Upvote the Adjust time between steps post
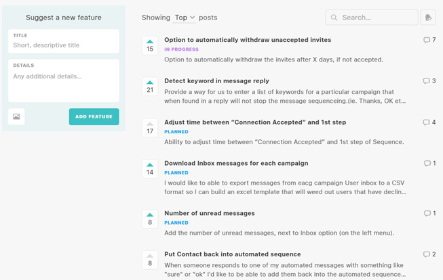443x280 pixels. point(150,127)
